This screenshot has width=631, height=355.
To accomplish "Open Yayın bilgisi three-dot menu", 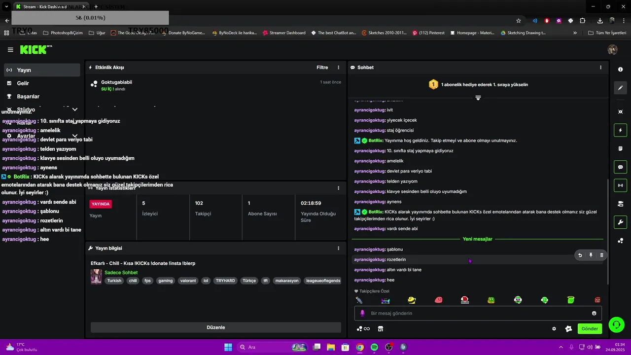I will click(338, 248).
